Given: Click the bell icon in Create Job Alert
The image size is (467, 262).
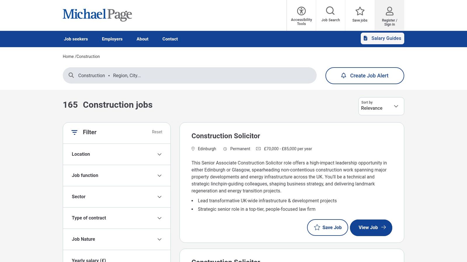Looking at the screenshot, I should point(344,76).
